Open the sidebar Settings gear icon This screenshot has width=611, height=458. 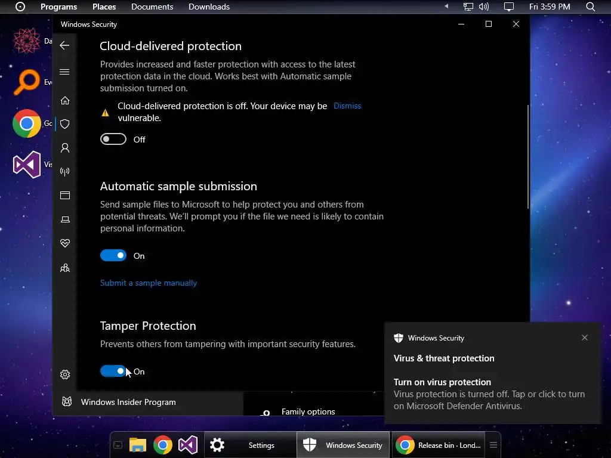[x=65, y=375]
